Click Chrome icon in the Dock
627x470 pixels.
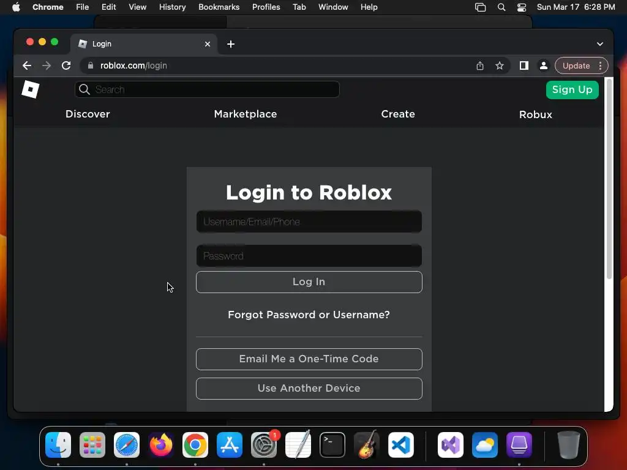[195, 444]
